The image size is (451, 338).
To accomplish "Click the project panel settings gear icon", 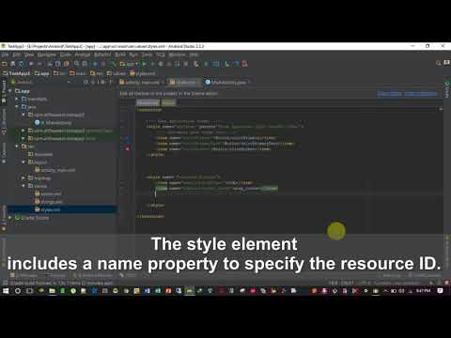I will click(102, 83).
